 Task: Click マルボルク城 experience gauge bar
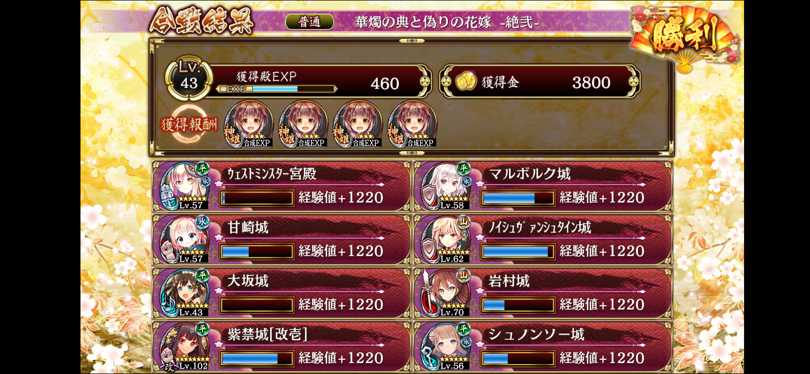[x=518, y=198]
